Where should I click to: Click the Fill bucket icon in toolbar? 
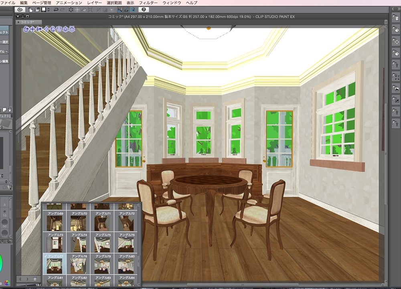(84, 10)
